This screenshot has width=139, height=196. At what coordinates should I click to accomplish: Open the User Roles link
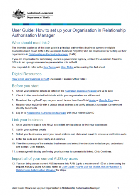click(67, 67)
